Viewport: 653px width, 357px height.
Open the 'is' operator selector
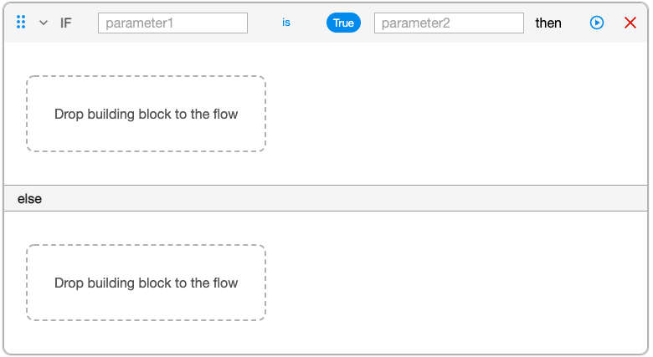point(286,23)
